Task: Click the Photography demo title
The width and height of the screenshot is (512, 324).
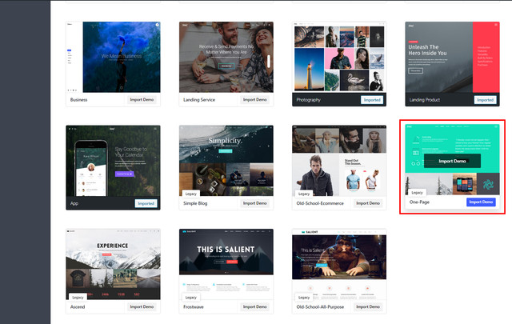Action: 308,100
